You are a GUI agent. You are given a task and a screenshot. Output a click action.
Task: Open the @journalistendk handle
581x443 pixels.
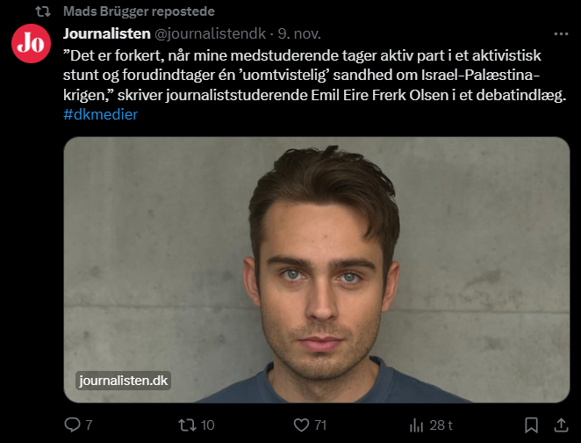209,33
